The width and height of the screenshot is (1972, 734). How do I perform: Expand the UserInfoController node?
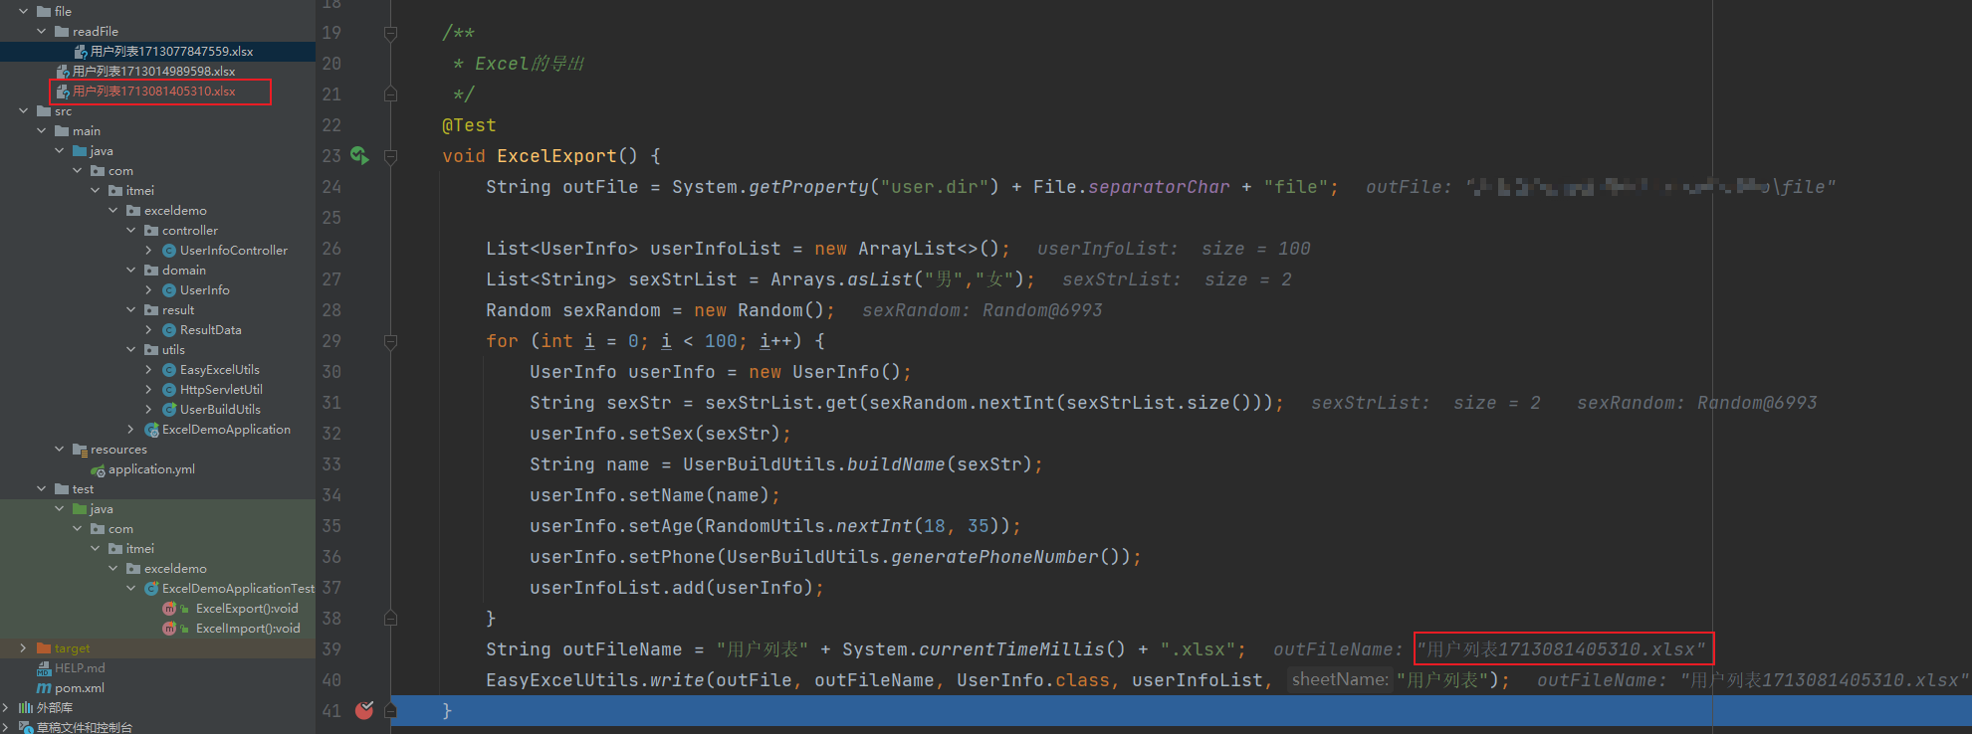click(x=149, y=251)
